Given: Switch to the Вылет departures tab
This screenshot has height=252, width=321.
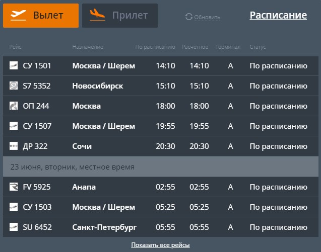Looking at the screenshot, I should [x=41, y=16].
